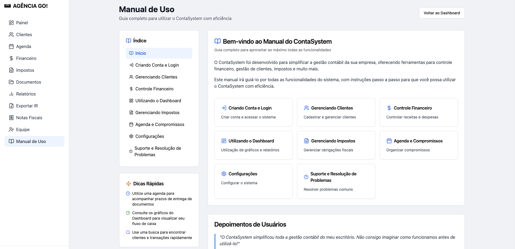Click the Clientes people icon in sidebar
The width and height of the screenshot is (515, 249).
11,35
